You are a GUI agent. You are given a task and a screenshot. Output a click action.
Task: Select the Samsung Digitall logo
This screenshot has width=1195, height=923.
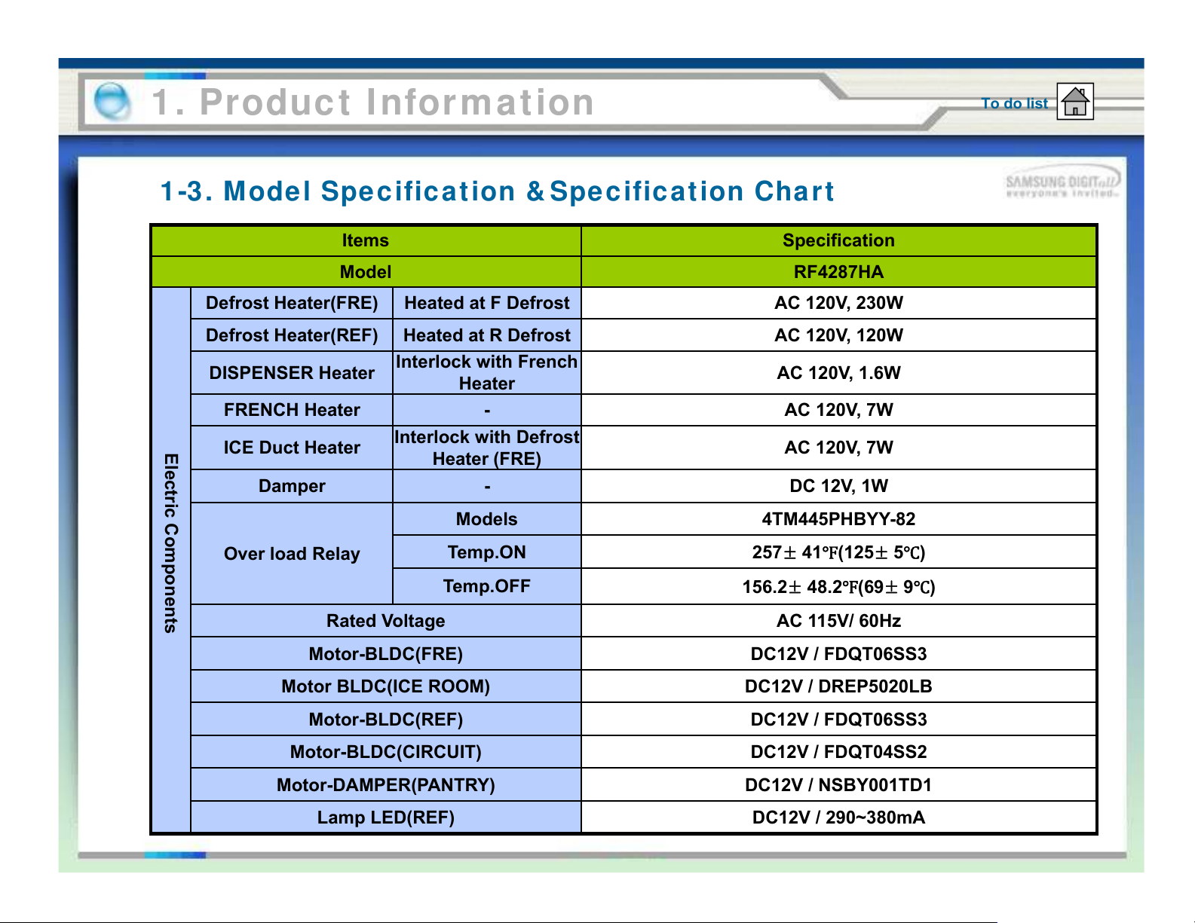1063,182
